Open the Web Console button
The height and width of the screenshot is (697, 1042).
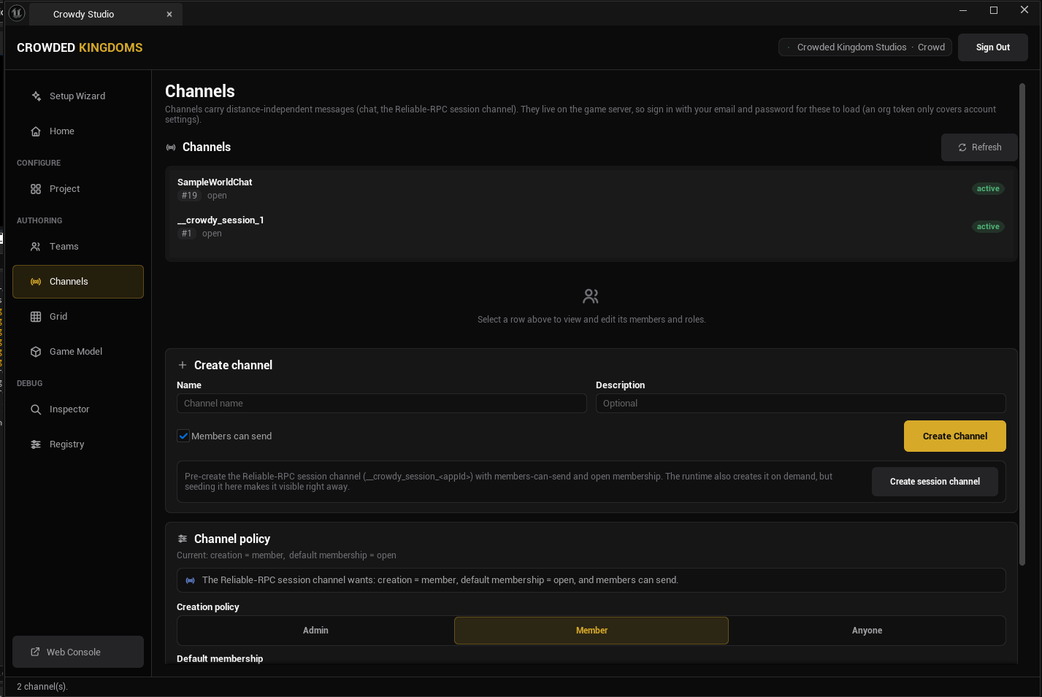click(x=78, y=652)
